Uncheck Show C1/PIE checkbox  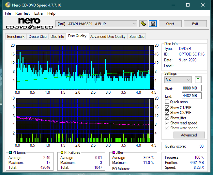[167, 107]
